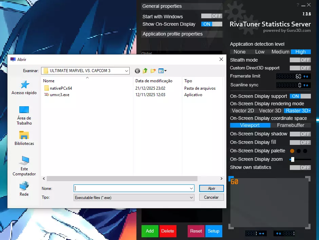Open Área de Trabalho in the sidebar

coord(24,115)
